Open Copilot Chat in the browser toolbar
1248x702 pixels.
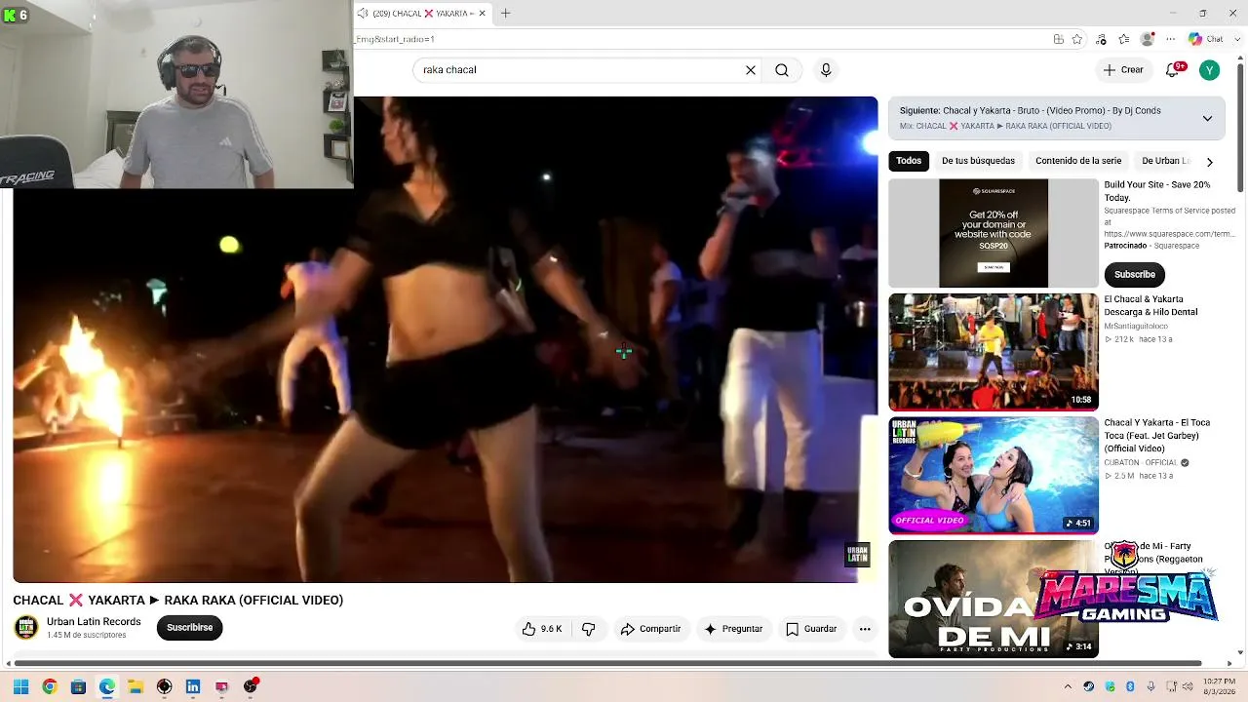point(1205,39)
